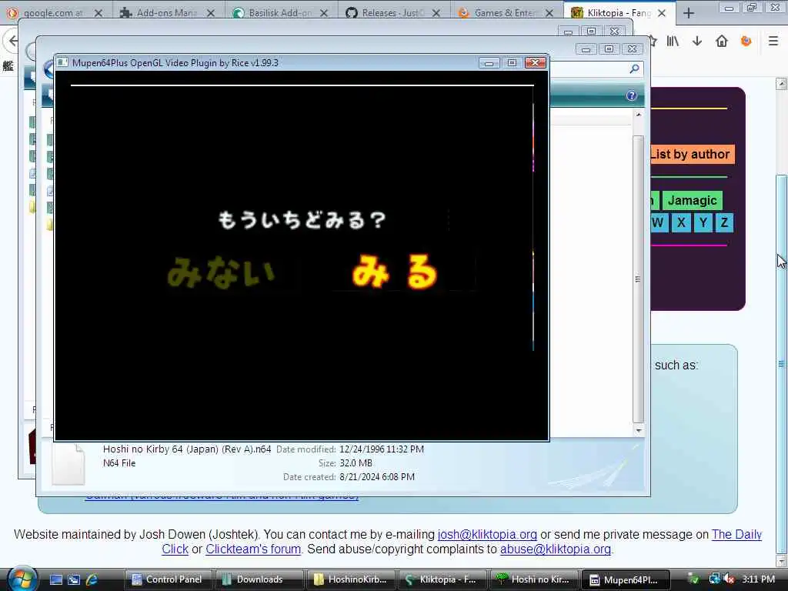Click Date modified value 12/24/1996 11:32 PM
The width and height of the screenshot is (788, 591).
tap(382, 449)
